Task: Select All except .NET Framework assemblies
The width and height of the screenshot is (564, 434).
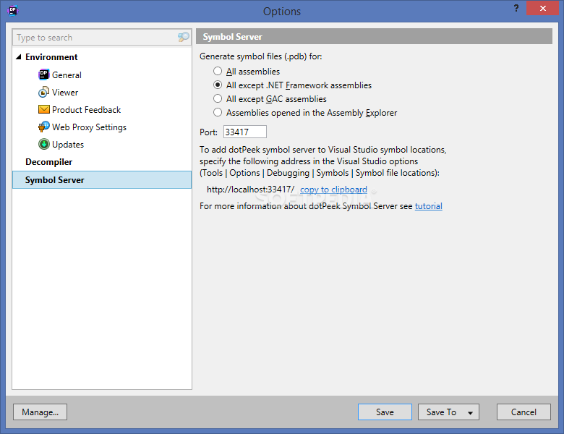Action: pos(218,85)
